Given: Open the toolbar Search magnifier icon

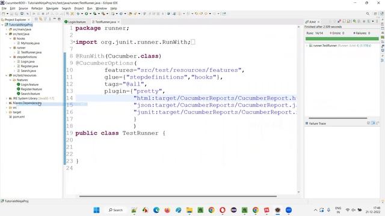Looking at the screenshot, I should tap(368, 14).
